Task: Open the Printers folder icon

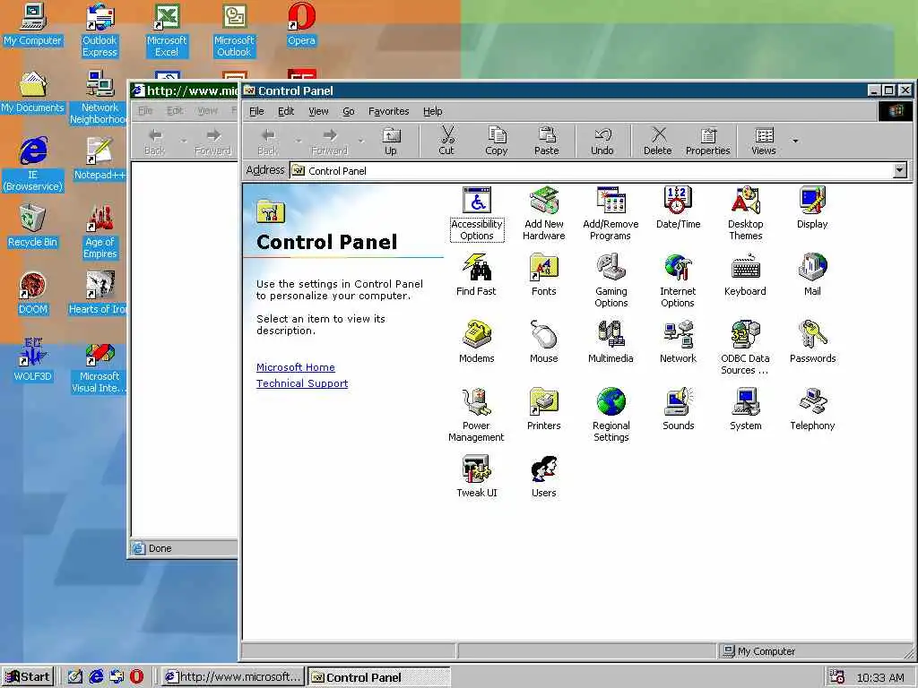Action: point(544,410)
